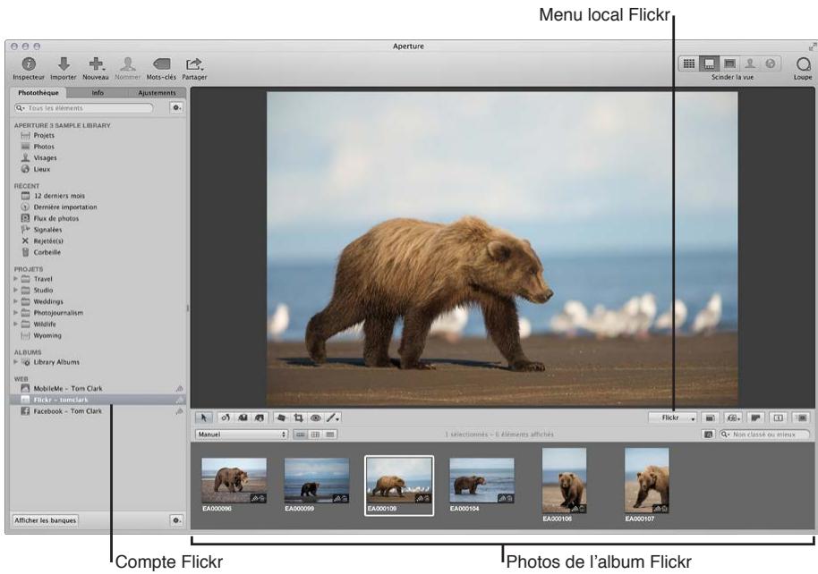
Task: Open the viewer mode dropdown
Action: click(x=733, y=418)
